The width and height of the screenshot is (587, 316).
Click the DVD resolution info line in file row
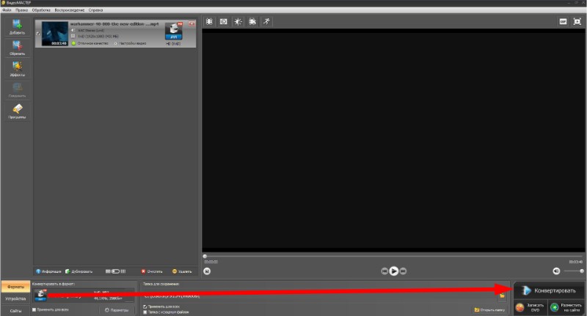[x=98, y=36]
